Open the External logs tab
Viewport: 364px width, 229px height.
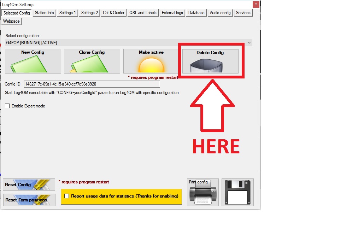click(x=172, y=13)
